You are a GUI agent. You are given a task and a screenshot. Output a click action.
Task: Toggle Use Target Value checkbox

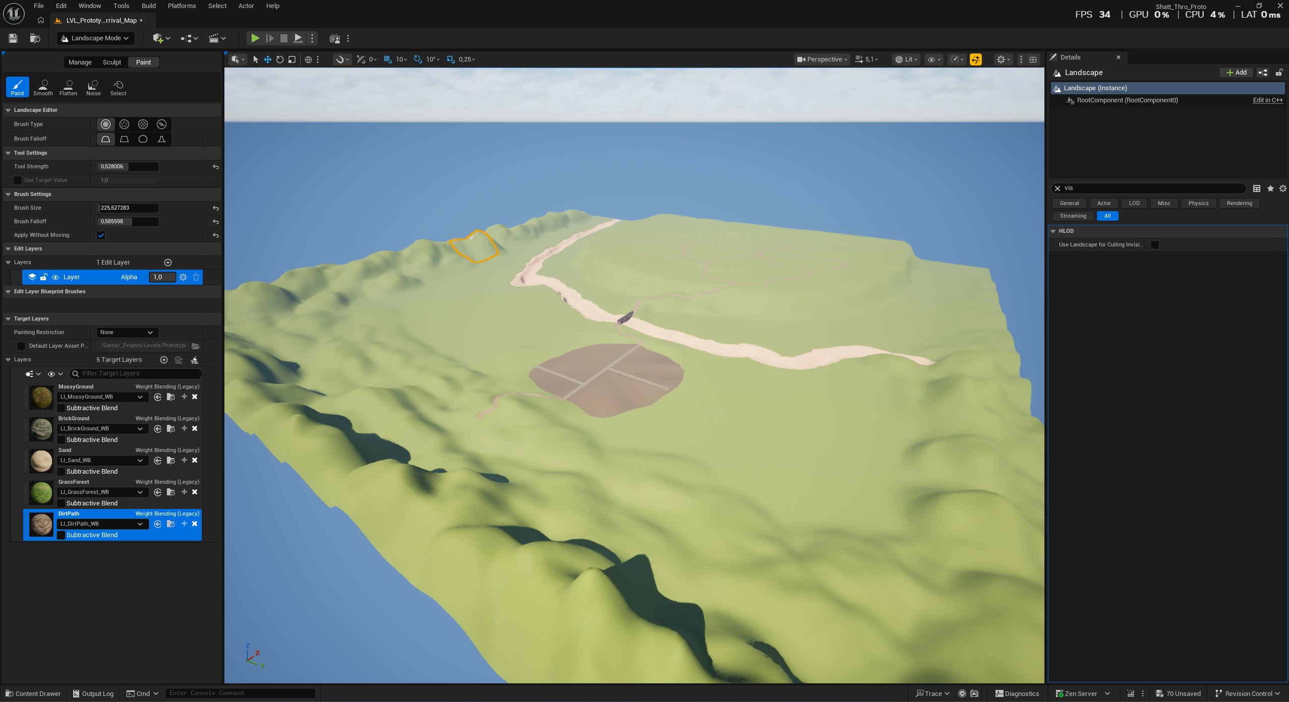[18, 180]
